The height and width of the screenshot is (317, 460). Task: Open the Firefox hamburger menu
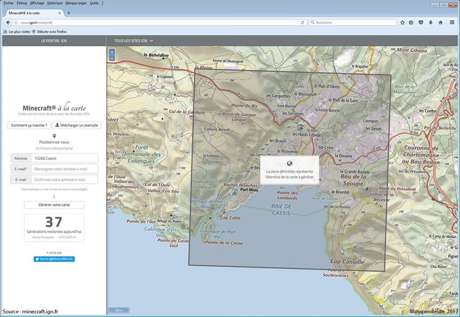pos(452,22)
